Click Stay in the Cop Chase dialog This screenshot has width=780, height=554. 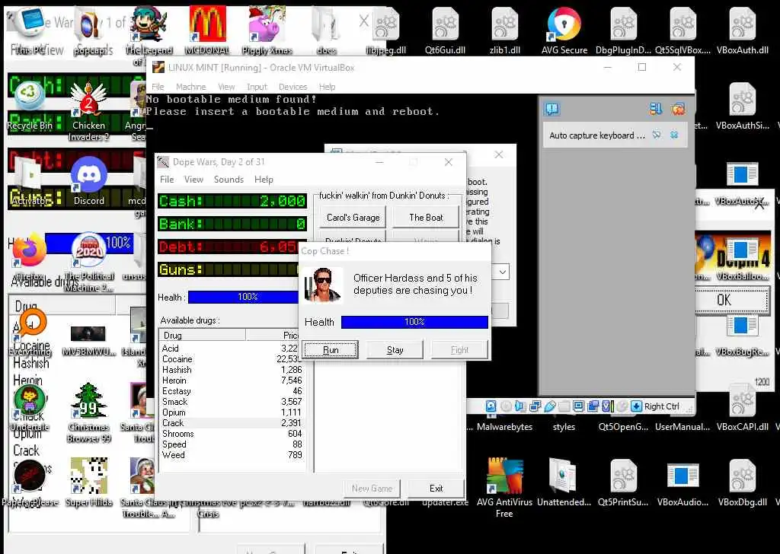click(395, 350)
